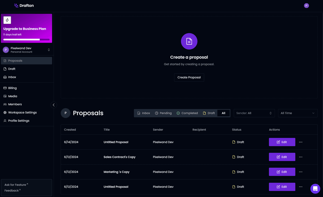The image size is (323, 197).
Task: Click the Create Proposal button
Action: point(189,77)
